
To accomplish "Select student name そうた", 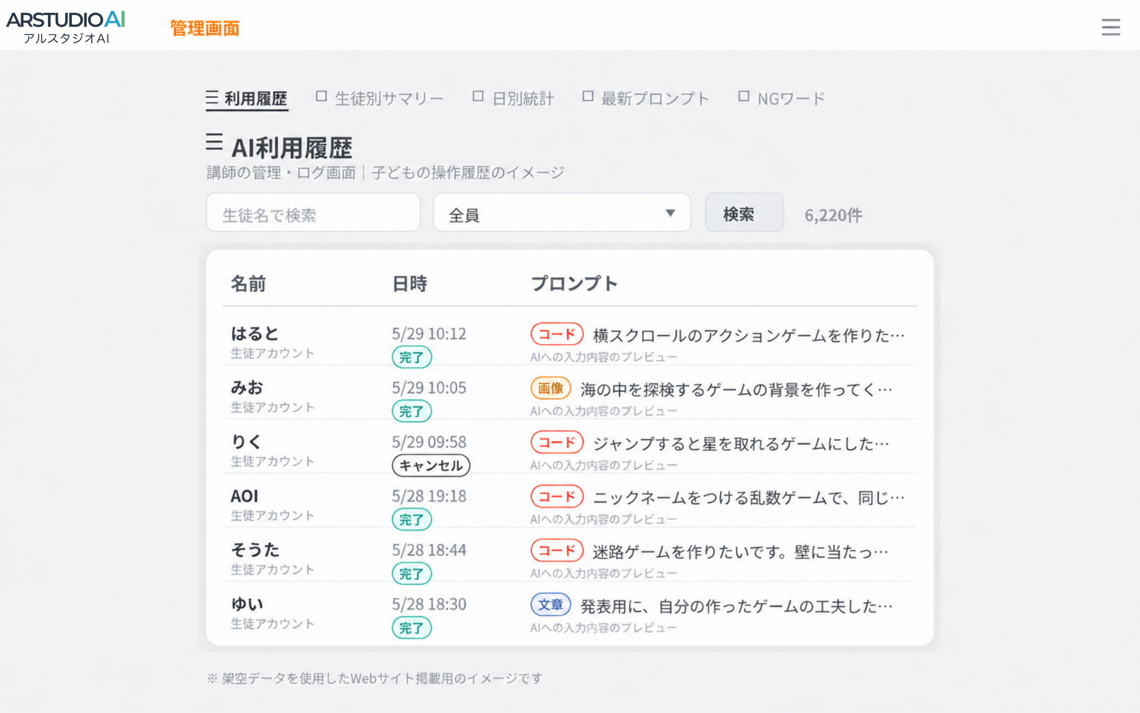I will pos(255,550).
